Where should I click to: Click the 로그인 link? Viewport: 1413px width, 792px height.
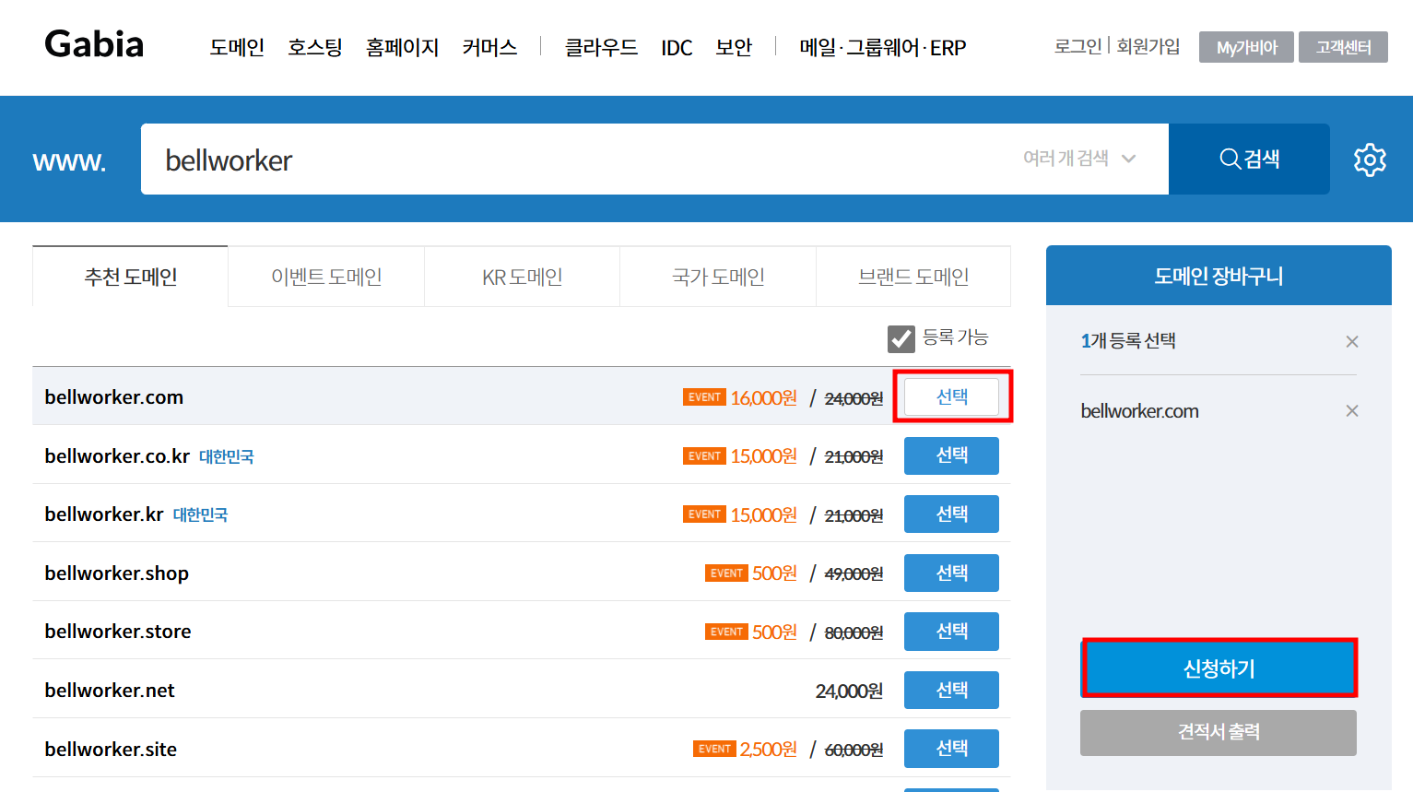click(x=1078, y=46)
